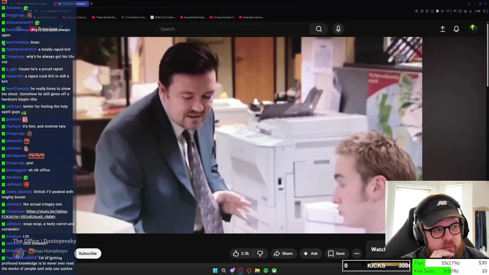Open the downloads arrow icon in toolbar
This screenshot has width=489, height=275.
pyautogui.click(x=470, y=11)
